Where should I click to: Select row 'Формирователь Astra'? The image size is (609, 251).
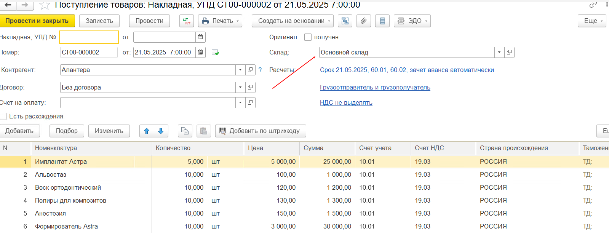304,226
